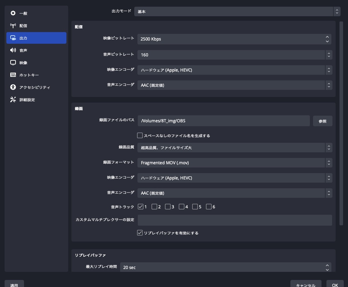Open the 録画フォーマット dropdown

(235, 163)
